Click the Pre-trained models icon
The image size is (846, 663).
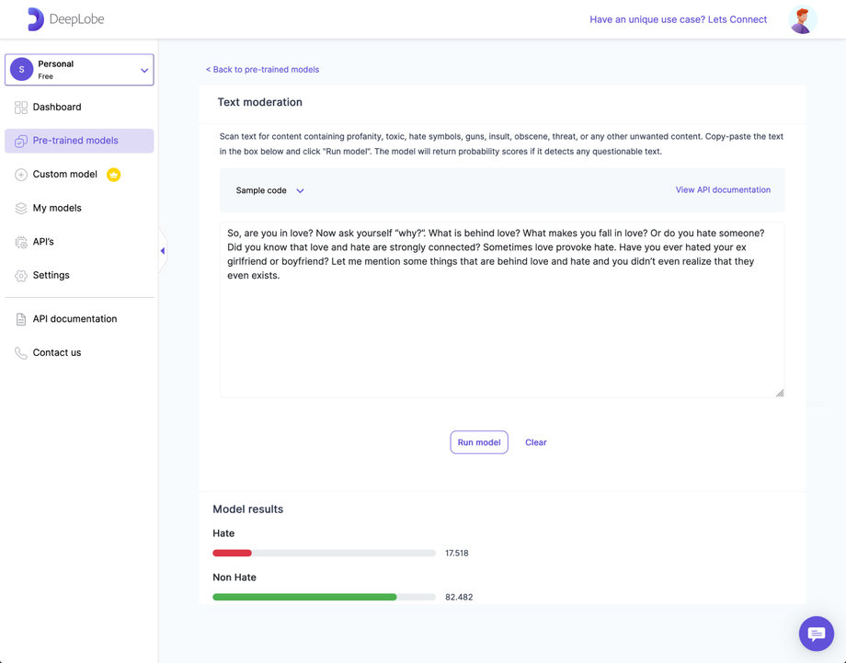pyautogui.click(x=20, y=140)
